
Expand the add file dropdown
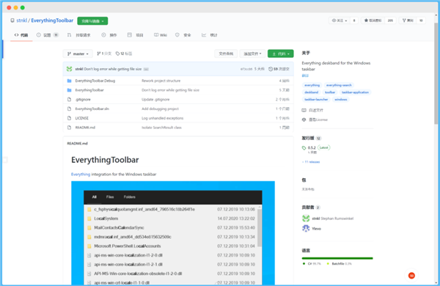252,54
